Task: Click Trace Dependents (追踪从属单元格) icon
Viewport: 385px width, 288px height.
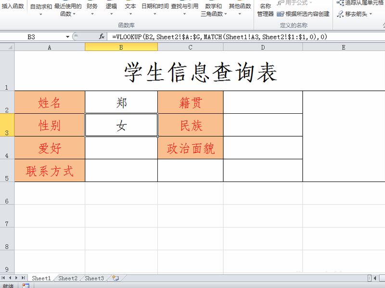Action: point(340,3)
